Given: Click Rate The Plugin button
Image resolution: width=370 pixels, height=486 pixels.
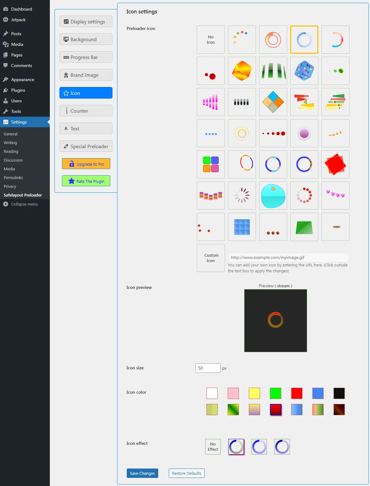Looking at the screenshot, I should [86, 181].
